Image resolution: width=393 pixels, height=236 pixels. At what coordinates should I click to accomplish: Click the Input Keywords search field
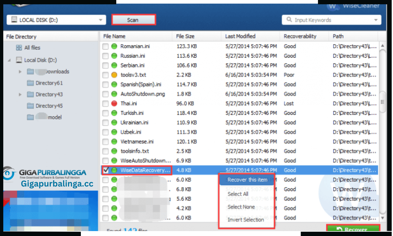[331, 20]
